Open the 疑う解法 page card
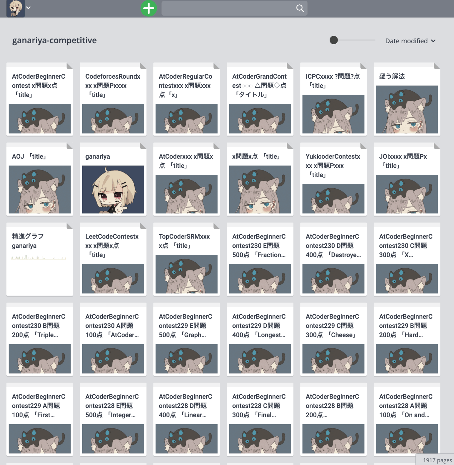The width and height of the screenshot is (454, 465). pos(407,99)
